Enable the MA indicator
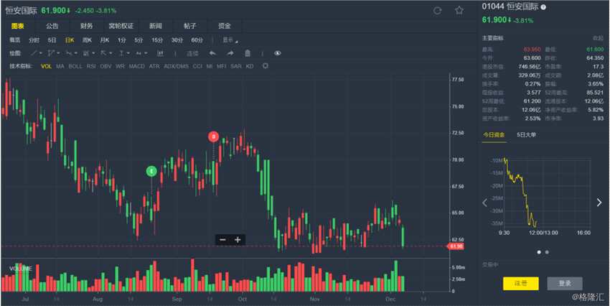The height and width of the screenshot is (306, 610). pyautogui.click(x=60, y=67)
